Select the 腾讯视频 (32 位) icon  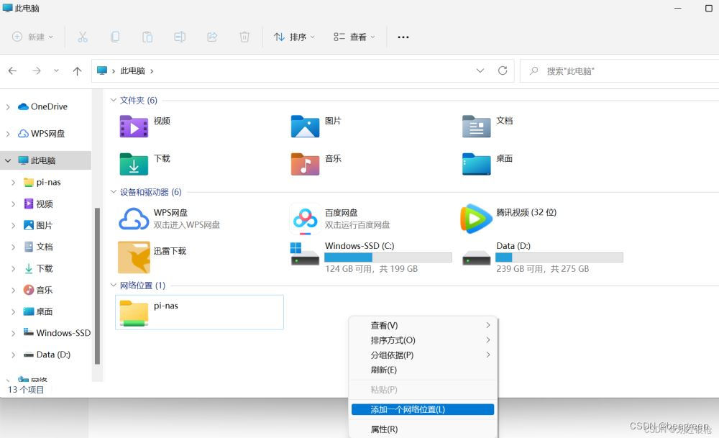[x=477, y=219]
